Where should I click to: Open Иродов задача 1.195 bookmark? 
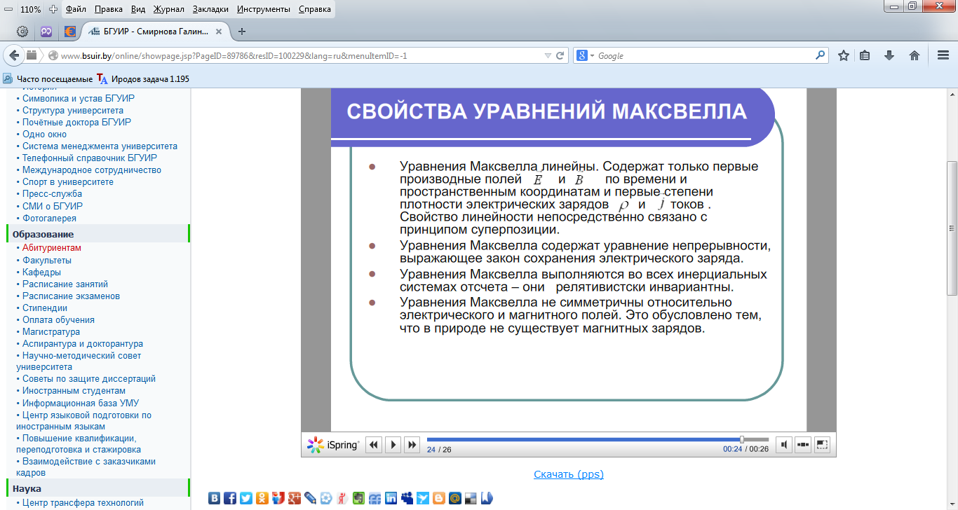[x=143, y=79]
